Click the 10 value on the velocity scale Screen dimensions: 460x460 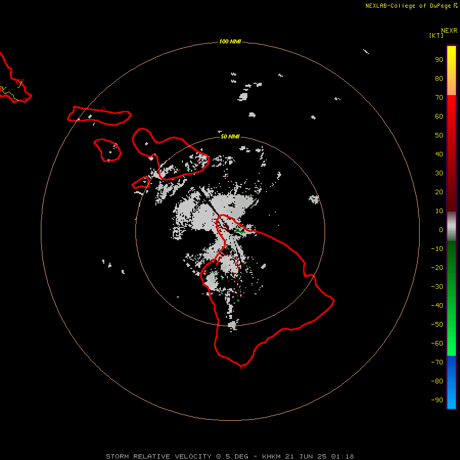(439, 211)
